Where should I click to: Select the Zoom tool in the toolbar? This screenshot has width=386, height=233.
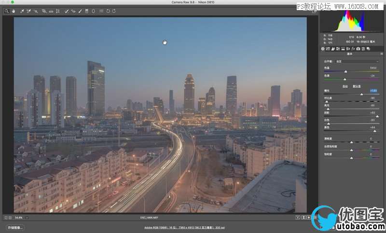click(x=7, y=11)
